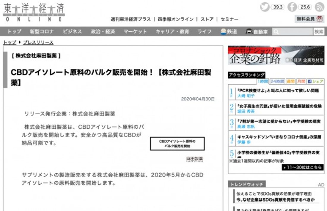Select 政治・経済 in the navigation bar

(x=103, y=32)
